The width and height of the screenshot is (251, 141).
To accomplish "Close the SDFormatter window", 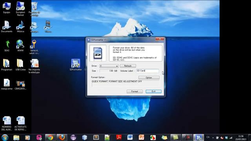I will [160, 39].
